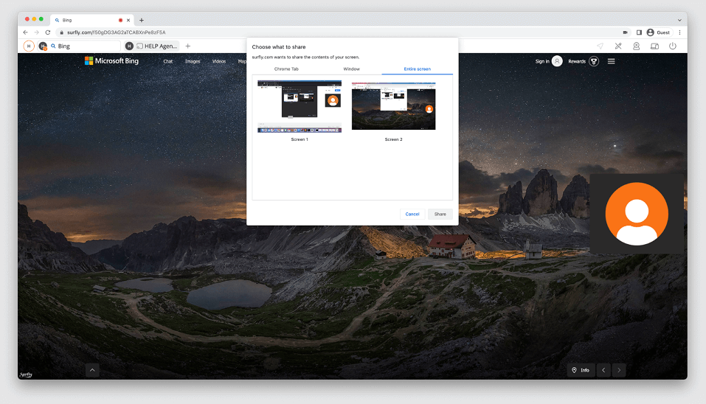Screen dimensions: 706x404
Task: Open Bing Rewards trophy icon
Action: pyautogui.click(x=594, y=61)
